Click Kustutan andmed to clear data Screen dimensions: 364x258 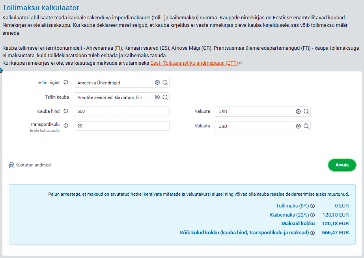click(33, 165)
